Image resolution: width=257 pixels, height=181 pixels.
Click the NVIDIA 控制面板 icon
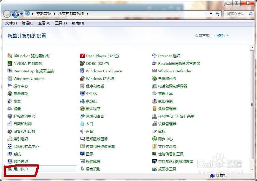point(10,64)
